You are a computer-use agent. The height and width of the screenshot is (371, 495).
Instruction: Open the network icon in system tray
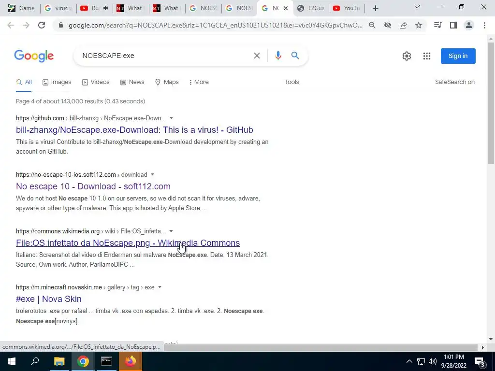tap(421, 361)
